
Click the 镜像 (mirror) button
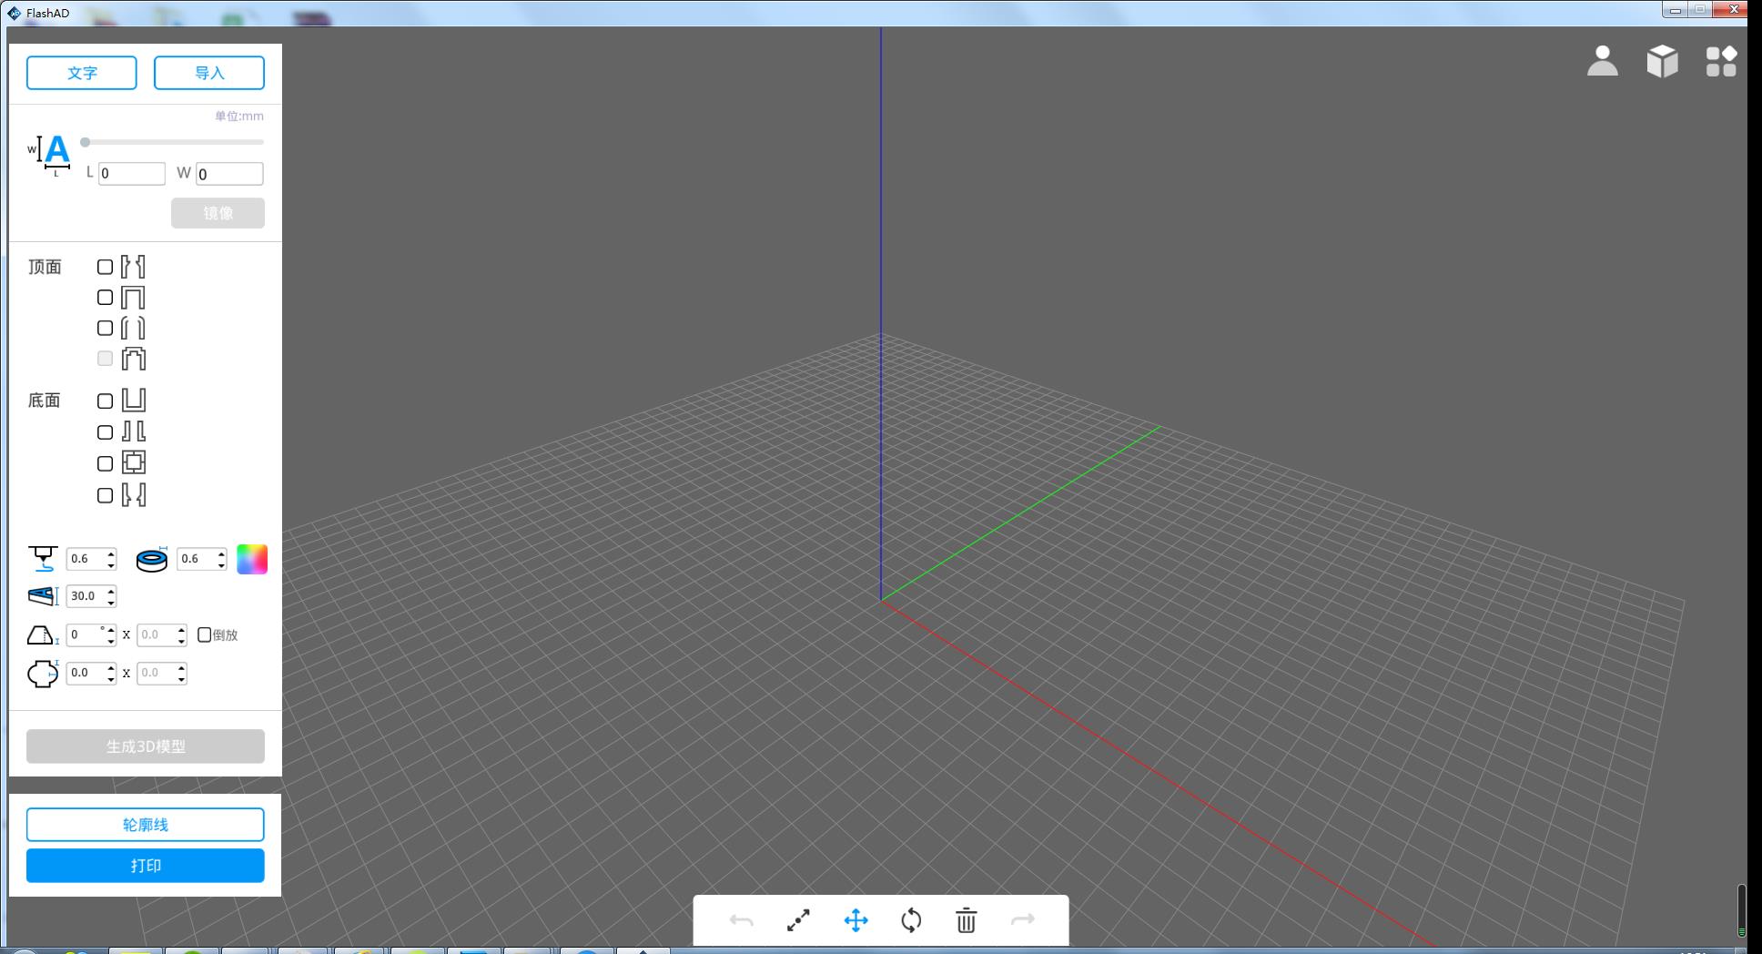pyautogui.click(x=218, y=213)
